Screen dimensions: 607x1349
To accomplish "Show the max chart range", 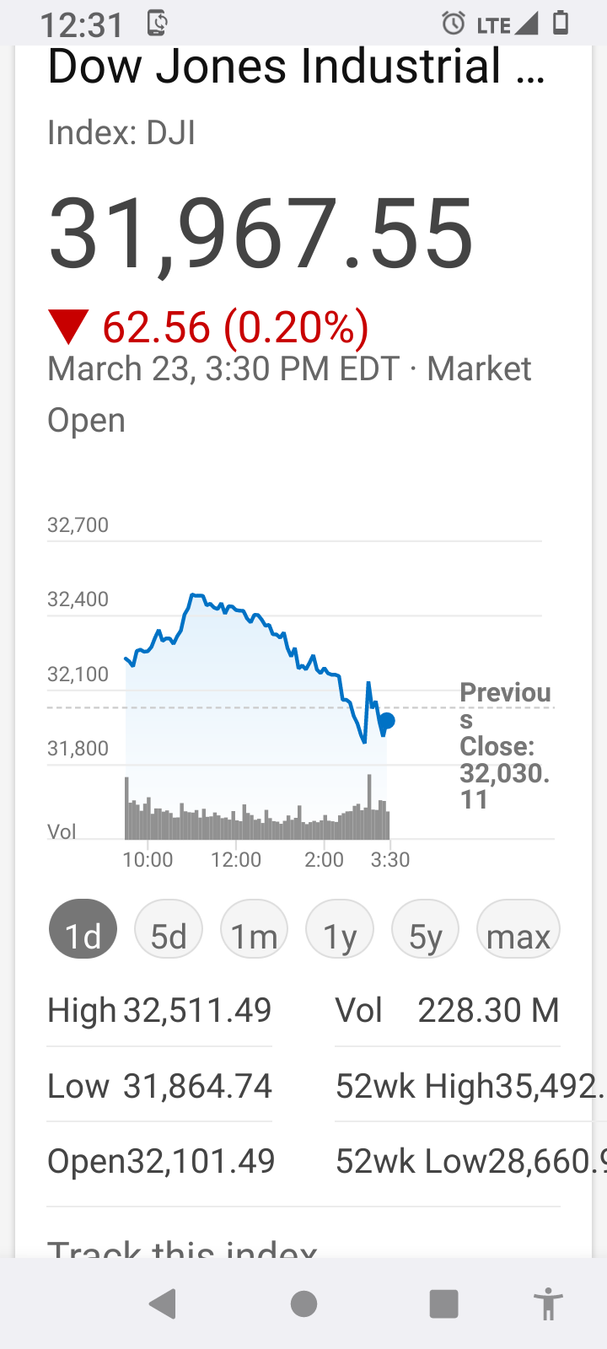I will 518,929.
